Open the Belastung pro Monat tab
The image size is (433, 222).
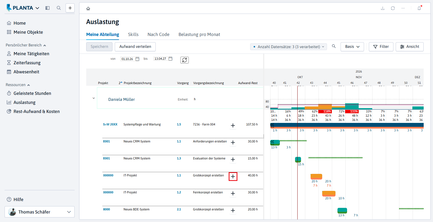pos(199,35)
